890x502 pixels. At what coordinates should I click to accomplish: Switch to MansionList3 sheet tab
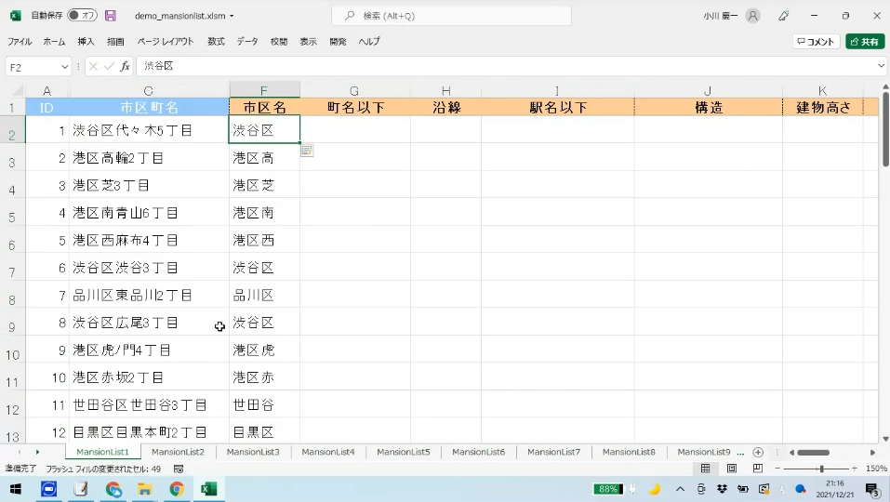[x=253, y=452]
